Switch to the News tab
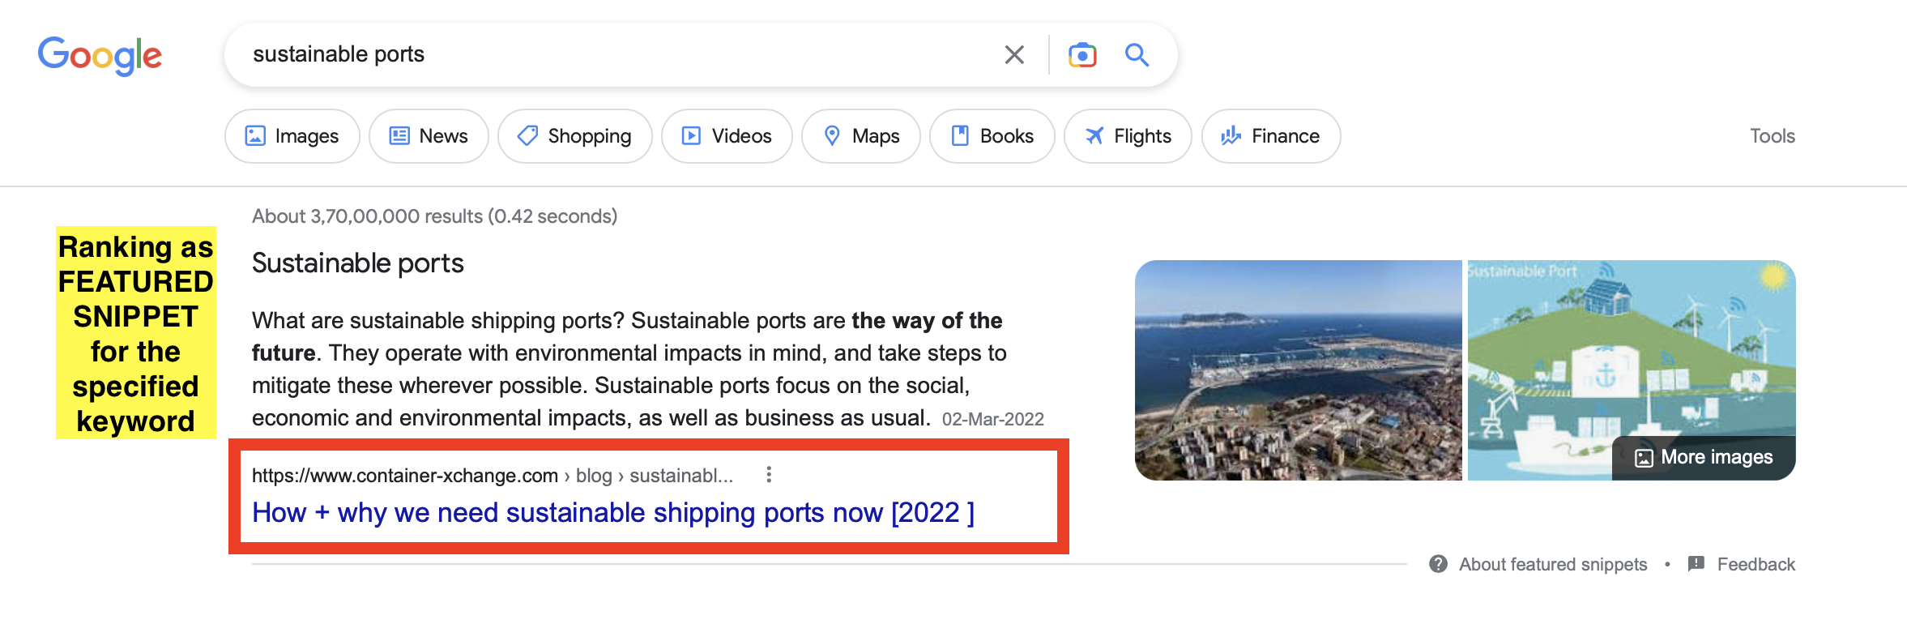Screen dimensions: 1907x624 pyautogui.click(x=429, y=136)
